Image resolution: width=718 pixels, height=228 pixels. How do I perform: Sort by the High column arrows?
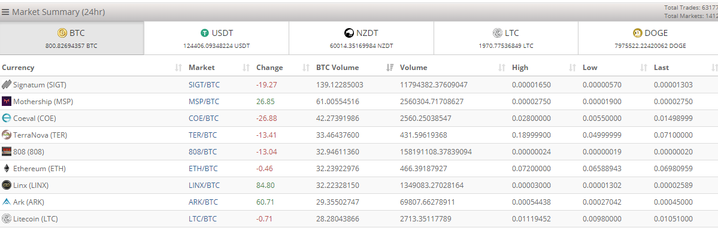(x=572, y=68)
